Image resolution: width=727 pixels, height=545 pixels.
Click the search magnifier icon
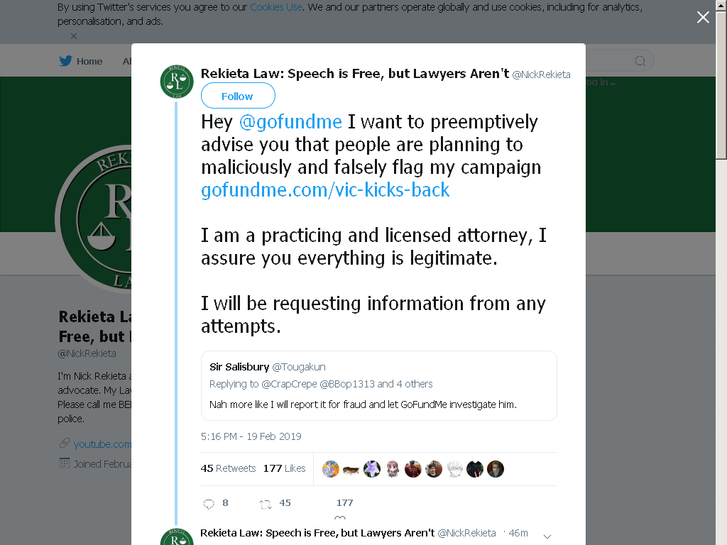point(640,61)
